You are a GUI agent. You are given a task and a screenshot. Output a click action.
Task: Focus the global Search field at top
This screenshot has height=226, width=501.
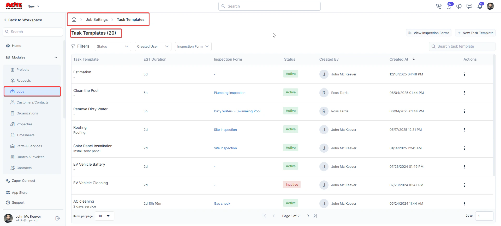[270, 6]
